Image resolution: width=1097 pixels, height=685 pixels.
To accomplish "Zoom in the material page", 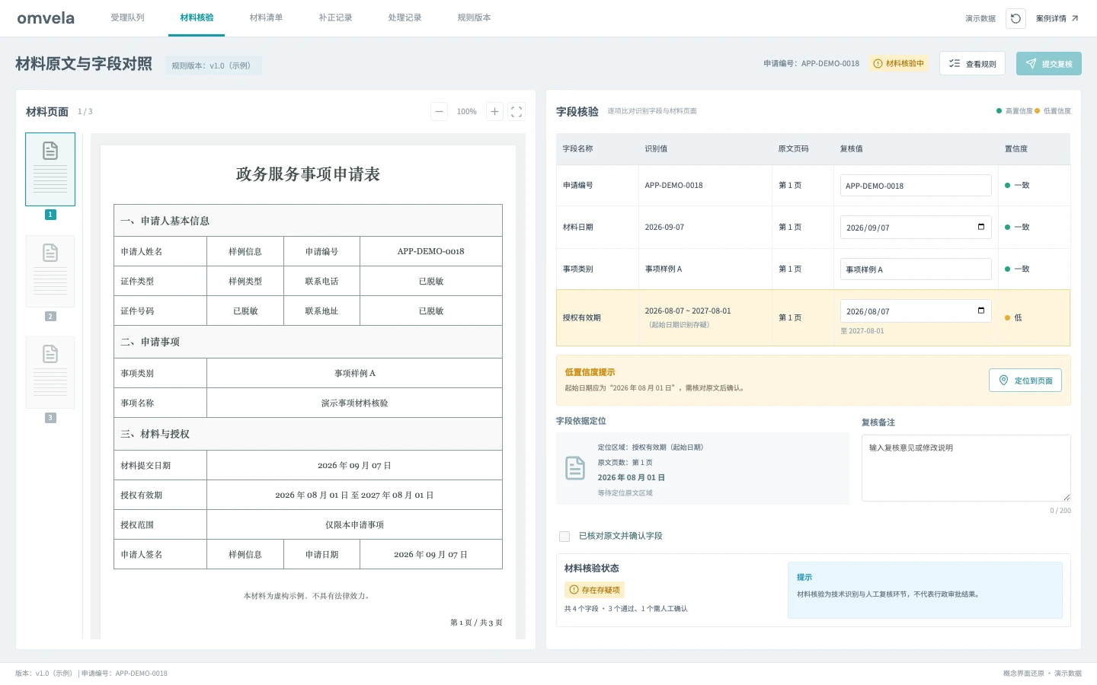I will click(494, 111).
